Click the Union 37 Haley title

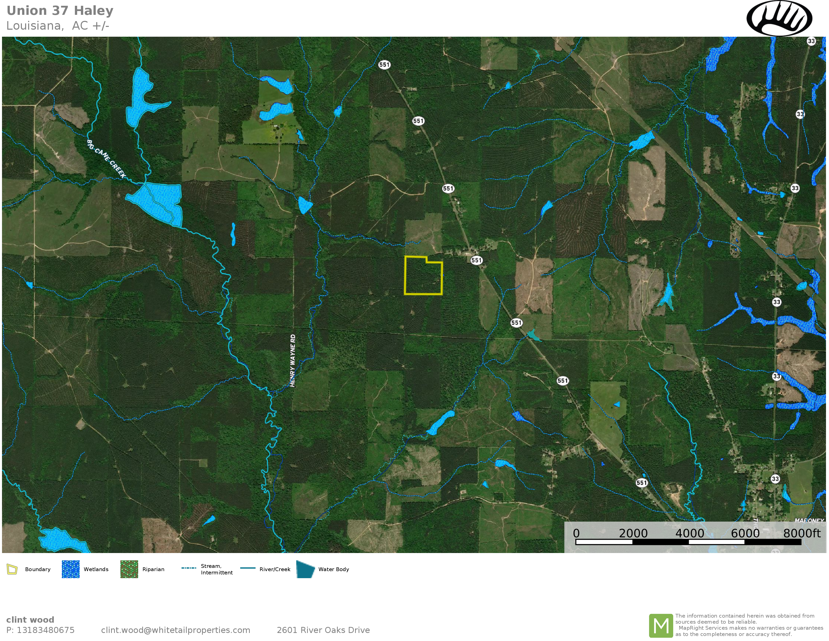[60, 11]
